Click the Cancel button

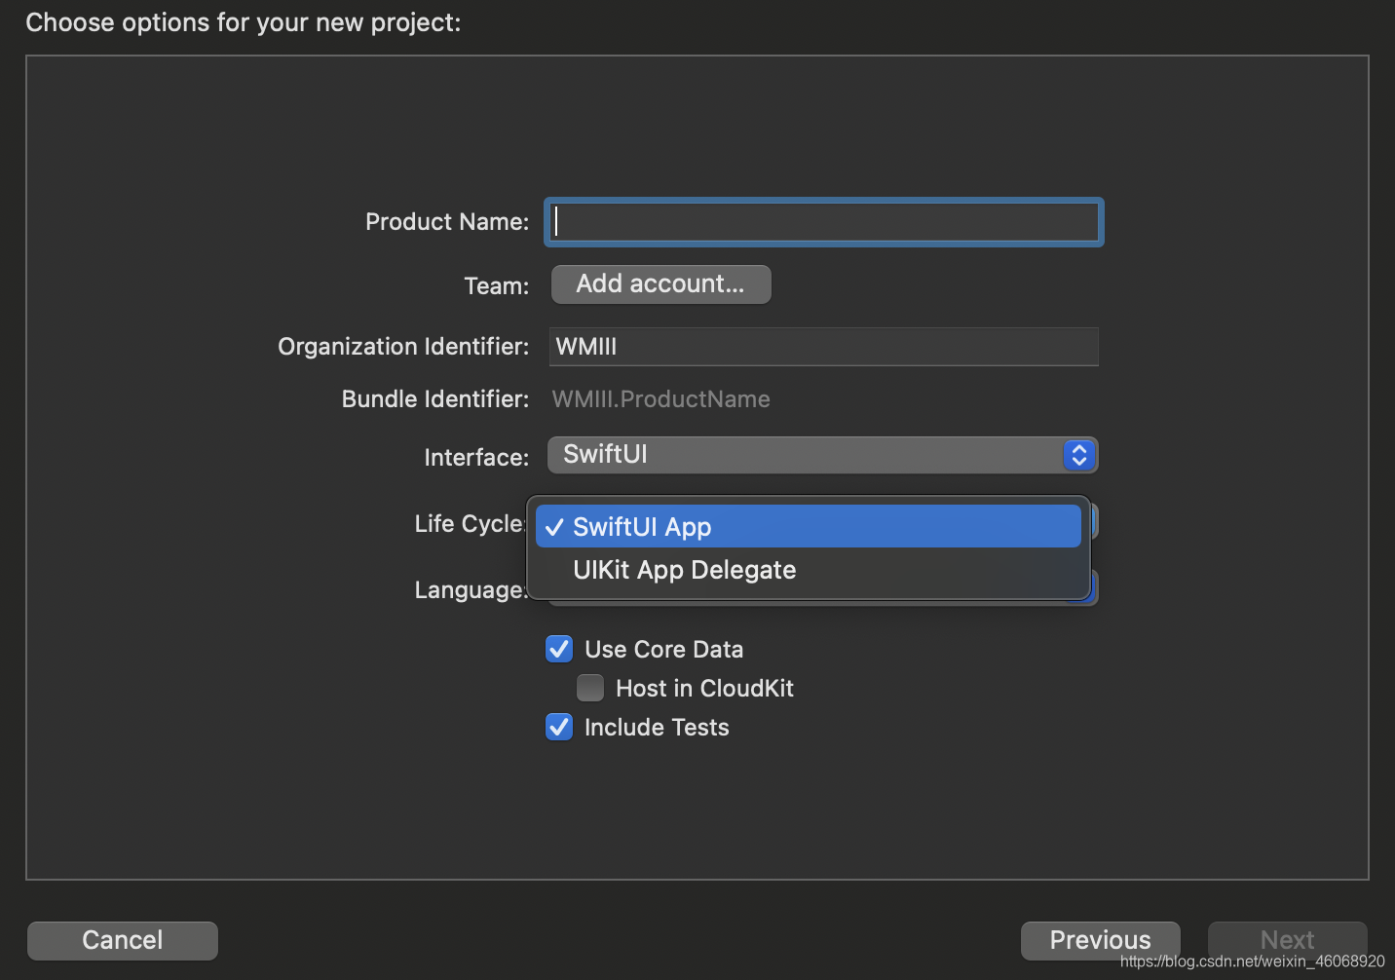click(123, 940)
